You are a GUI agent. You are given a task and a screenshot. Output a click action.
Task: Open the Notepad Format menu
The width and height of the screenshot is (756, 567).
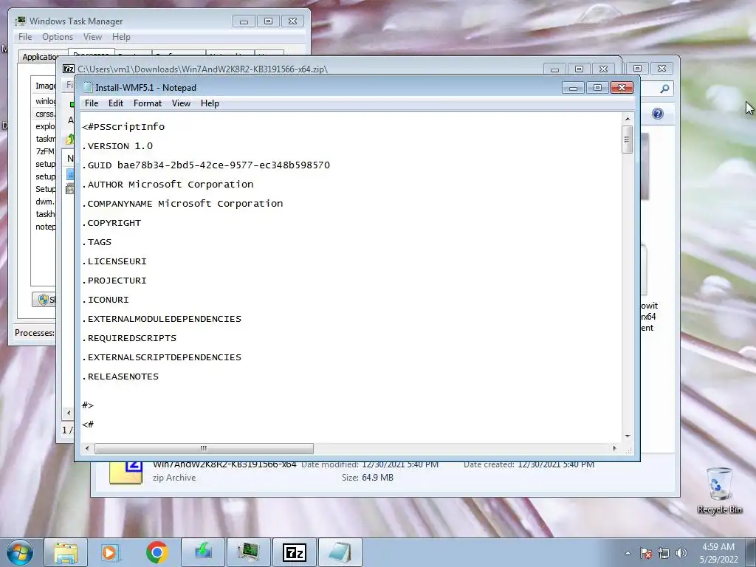coord(148,103)
